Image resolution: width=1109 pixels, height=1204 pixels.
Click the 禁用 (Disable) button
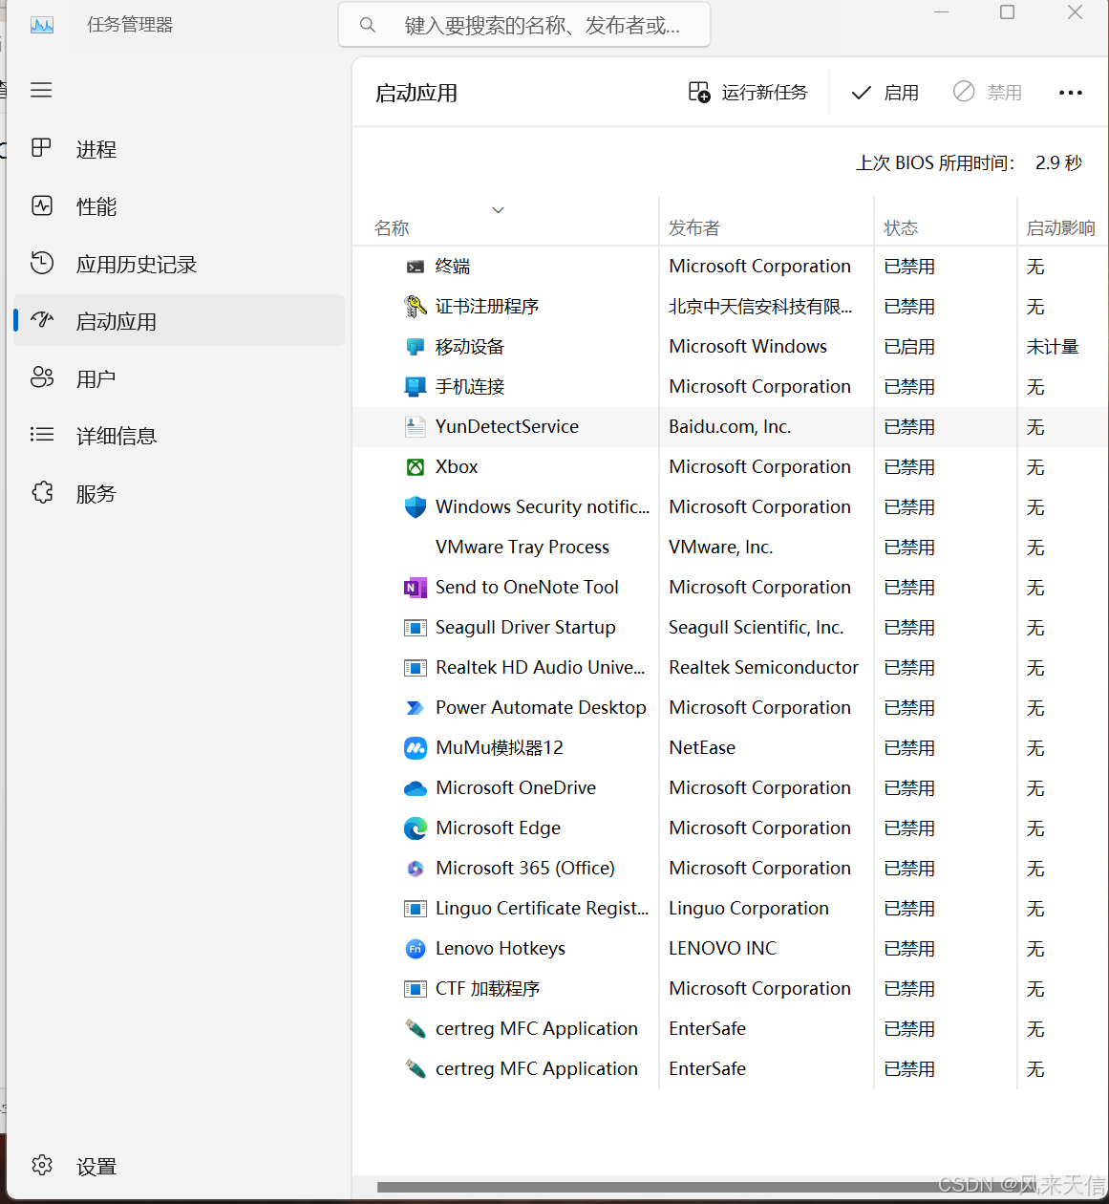(x=988, y=93)
